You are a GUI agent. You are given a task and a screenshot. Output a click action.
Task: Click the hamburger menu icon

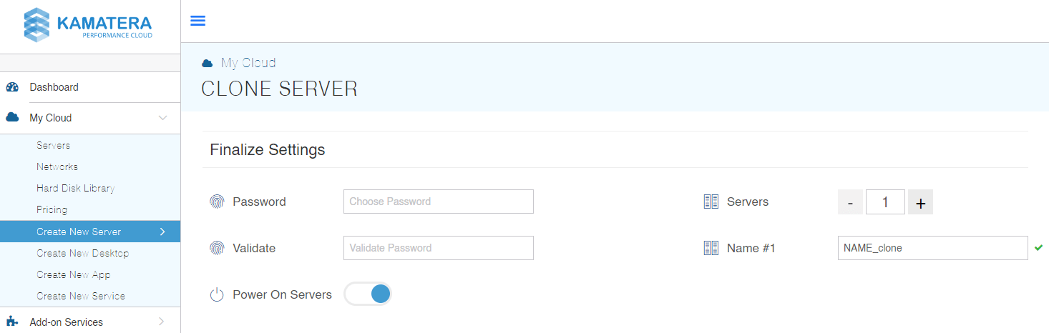pyautogui.click(x=197, y=21)
